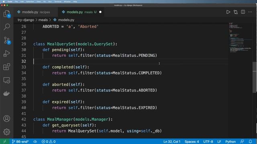257x144 pixels.
Task: Open the Manage gear icon
Action: 6,132
